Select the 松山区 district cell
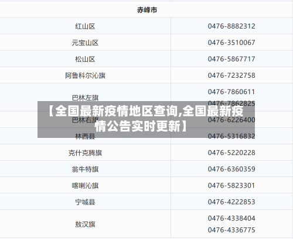 tap(85, 59)
